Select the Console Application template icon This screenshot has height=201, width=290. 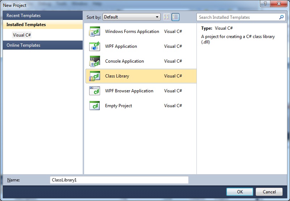pos(95,61)
